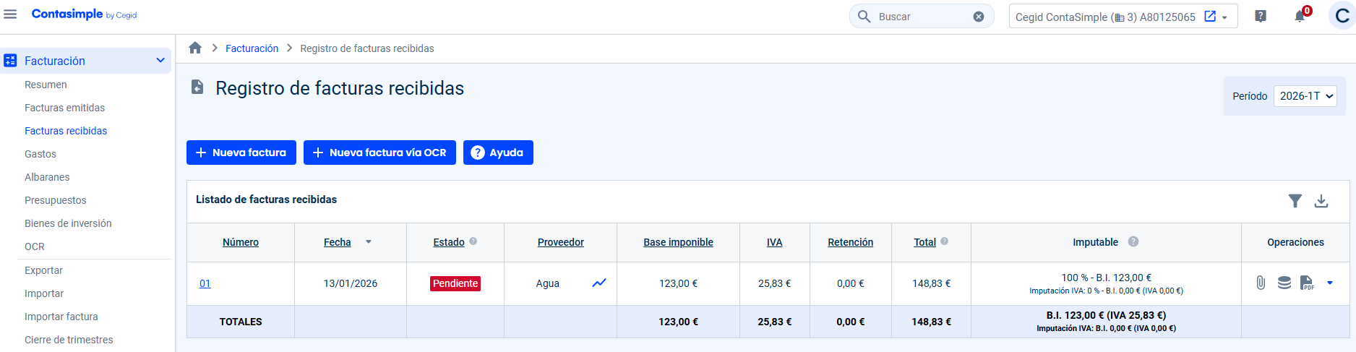This screenshot has height=352, width=1356.
Task: Click the payments coins icon for invoice 01
Action: (1284, 283)
